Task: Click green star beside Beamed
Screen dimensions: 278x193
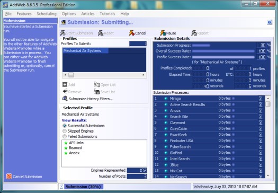Action: (x=66, y=148)
